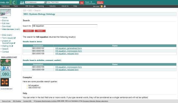Click the advanced search help question icon
Image resolution: width=178 pixels, height=103 pixels.
[x=91, y=2]
